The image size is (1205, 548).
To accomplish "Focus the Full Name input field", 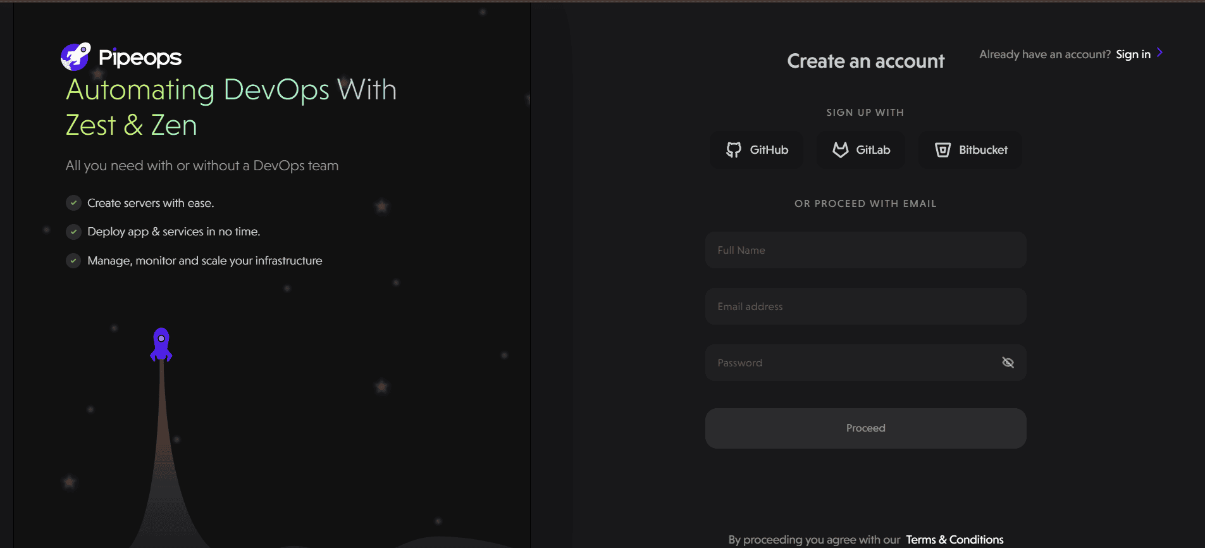I will tap(865, 250).
